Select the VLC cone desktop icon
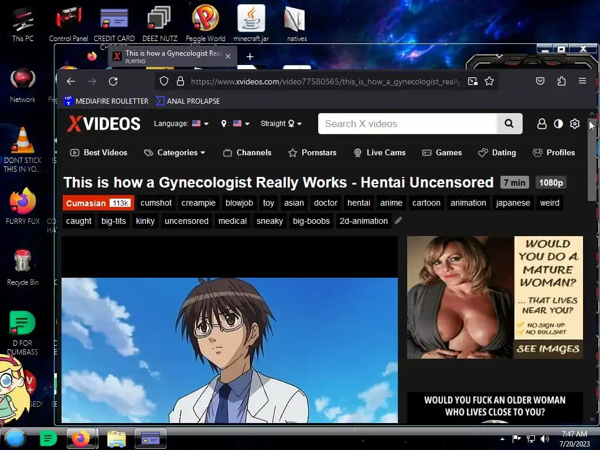This screenshot has width=600, height=450. point(23,149)
